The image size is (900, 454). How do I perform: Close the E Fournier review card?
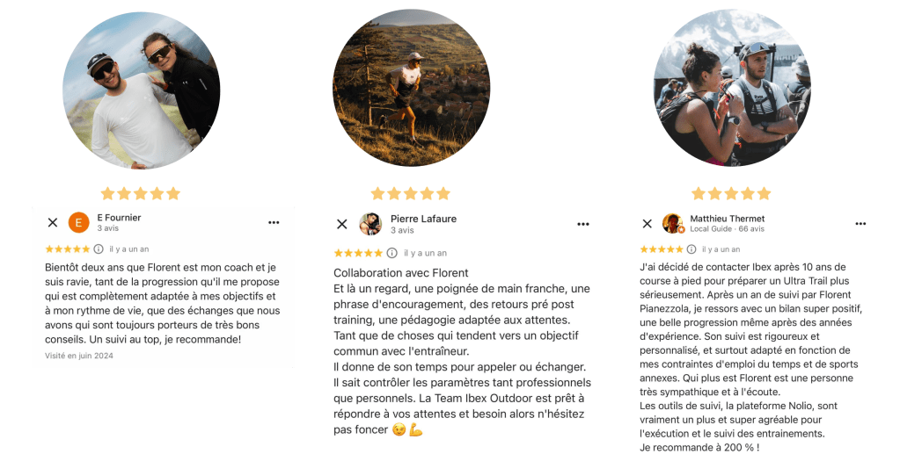pos(53,222)
